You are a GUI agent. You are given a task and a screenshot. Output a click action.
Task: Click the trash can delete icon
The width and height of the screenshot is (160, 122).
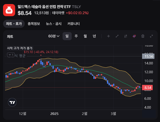(143, 36)
